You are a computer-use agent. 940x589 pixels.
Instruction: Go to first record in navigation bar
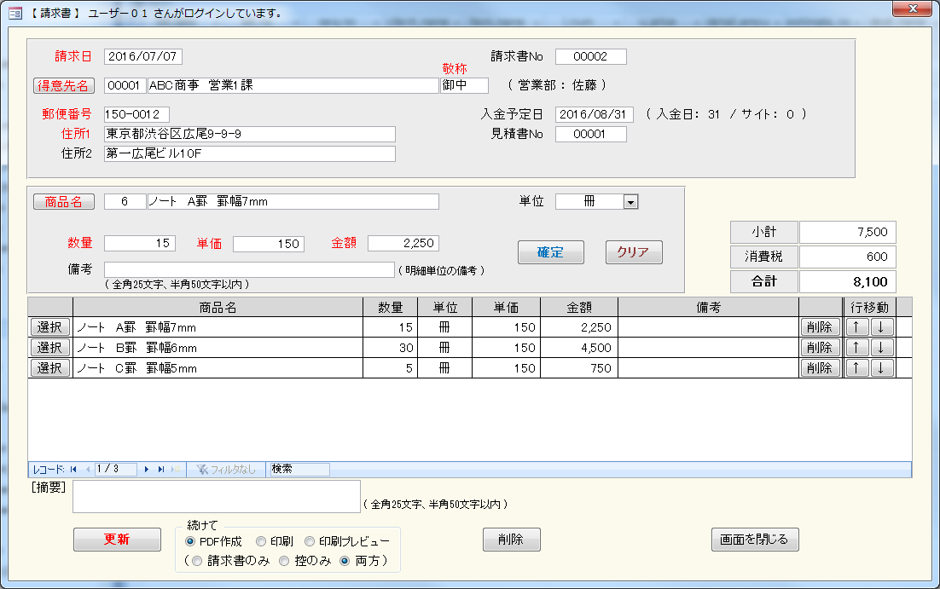pyautogui.click(x=73, y=470)
